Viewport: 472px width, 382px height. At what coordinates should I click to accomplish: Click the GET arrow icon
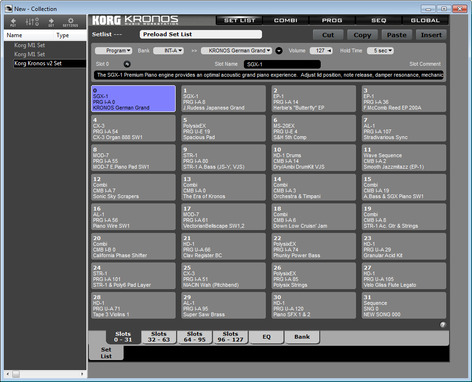[x=51, y=22]
